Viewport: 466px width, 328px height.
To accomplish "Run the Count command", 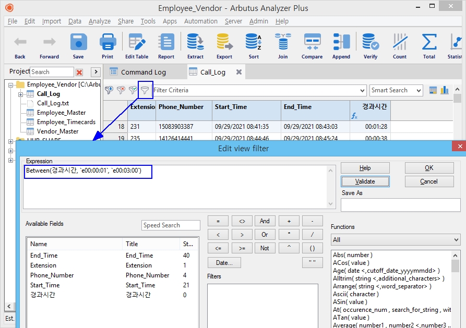I will pyautogui.click(x=400, y=46).
